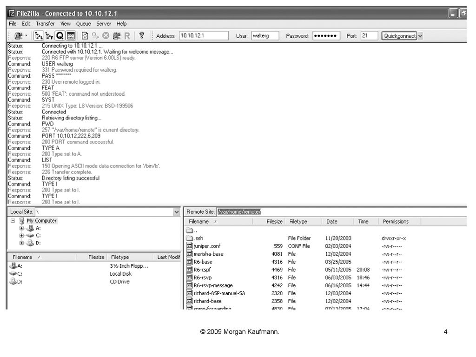Click the Cancel operation icon

click(x=106, y=36)
